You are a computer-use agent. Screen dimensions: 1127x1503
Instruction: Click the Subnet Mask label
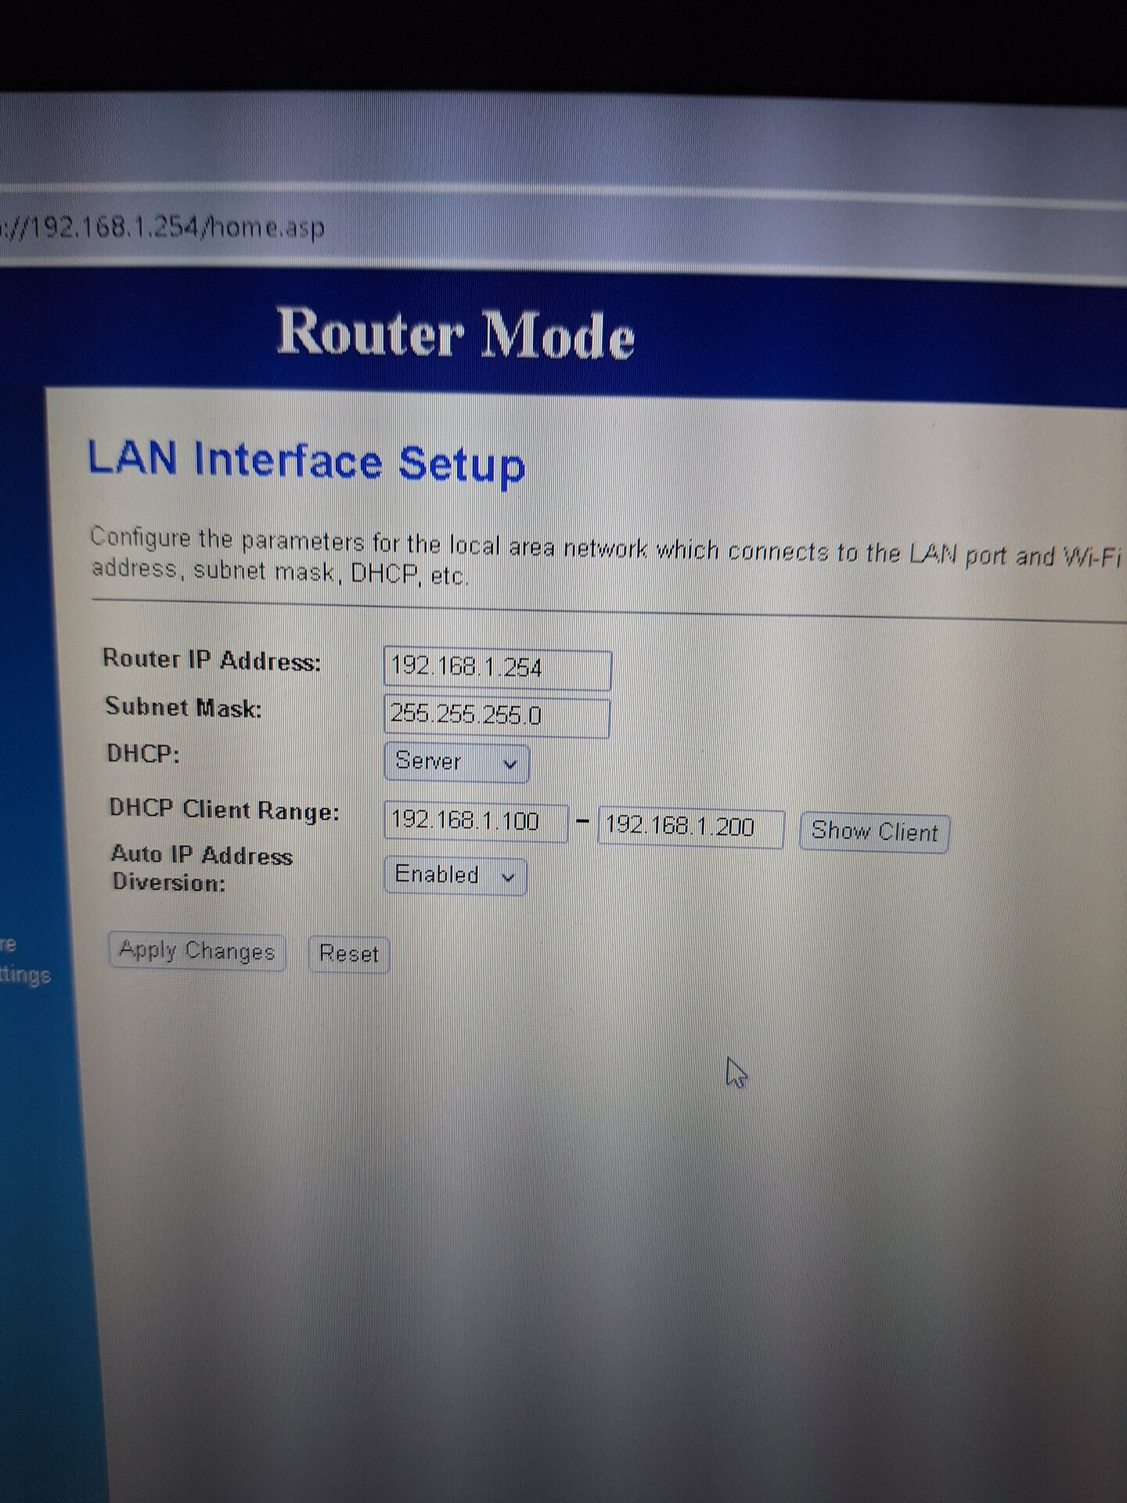(183, 708)
